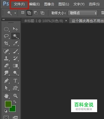104x119 pixels.
Task: Select the Magic Wand tool in toolbox
Action: coord(15,36)
